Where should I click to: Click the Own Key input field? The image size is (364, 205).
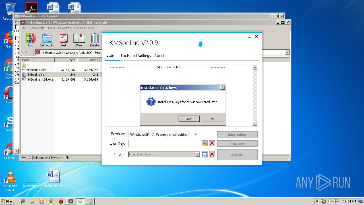164,143
